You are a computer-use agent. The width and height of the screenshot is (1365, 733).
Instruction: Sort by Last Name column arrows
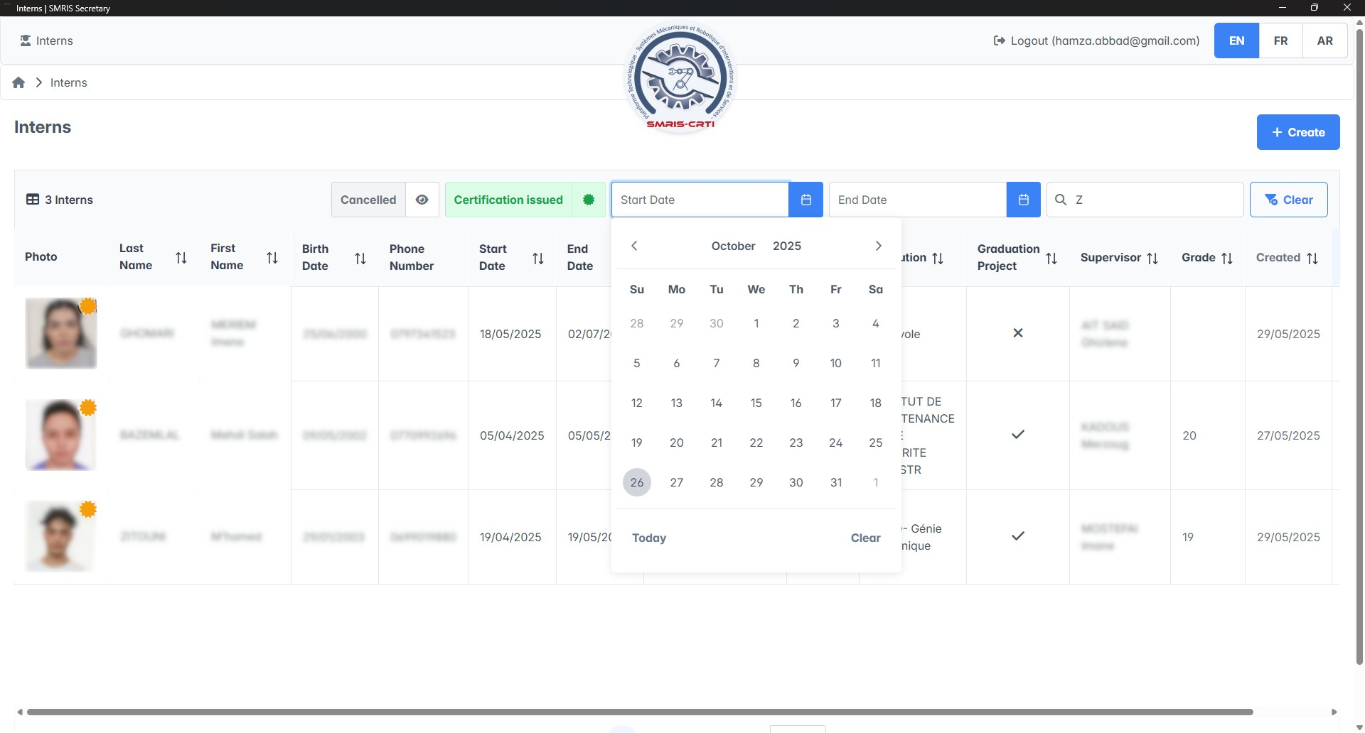(x=181, y=258)
